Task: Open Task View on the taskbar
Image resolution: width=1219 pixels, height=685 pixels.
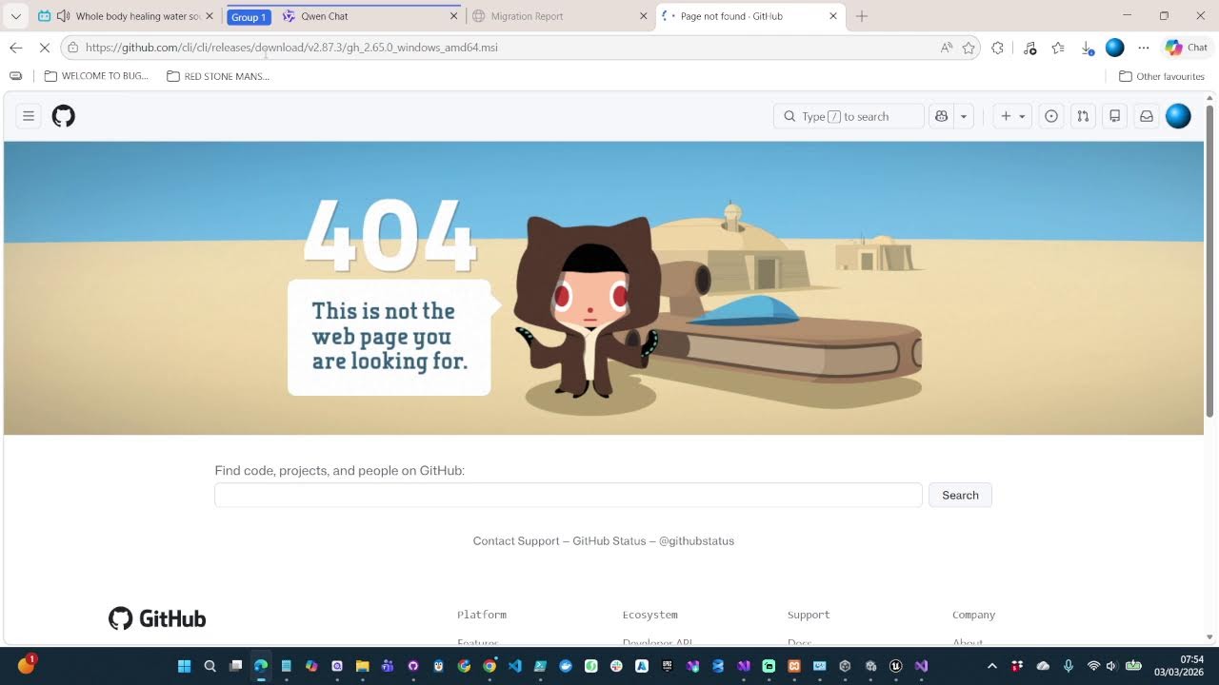Action: [x=236, y=666]
